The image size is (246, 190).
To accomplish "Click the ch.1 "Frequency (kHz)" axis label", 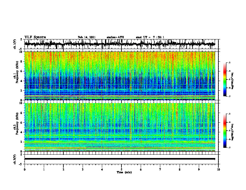I will 17,72.
